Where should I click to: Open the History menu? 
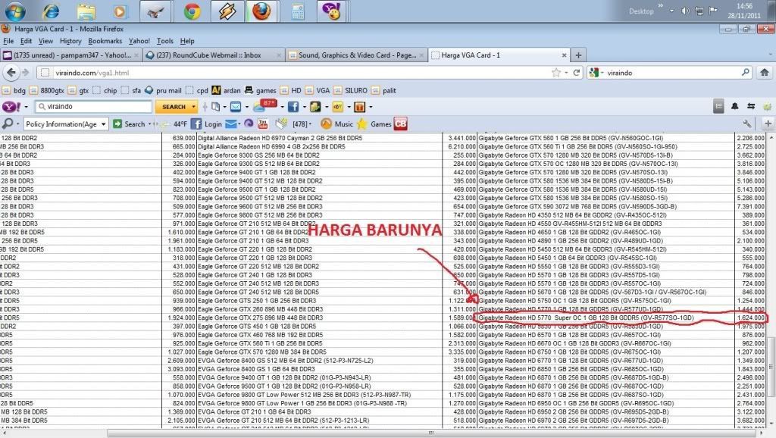click(x=70, y=41)
